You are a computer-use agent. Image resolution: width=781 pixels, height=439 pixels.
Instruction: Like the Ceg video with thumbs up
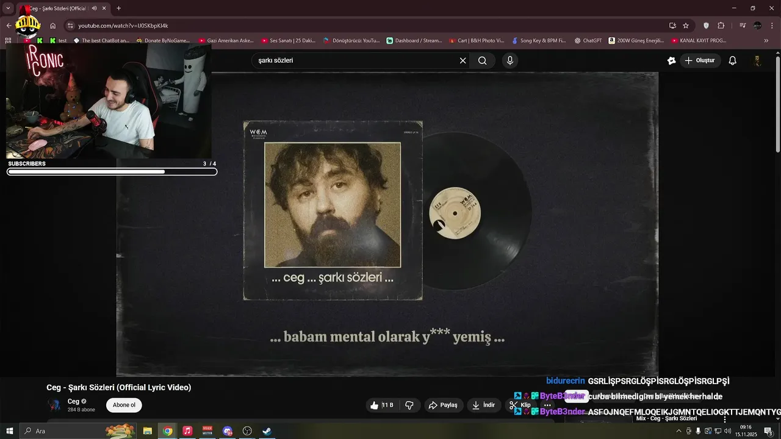[x=382, y=405]
